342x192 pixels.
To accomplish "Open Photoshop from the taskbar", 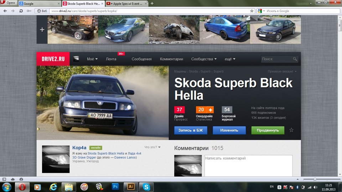I will pyautogui.click(x=115, y=187).
